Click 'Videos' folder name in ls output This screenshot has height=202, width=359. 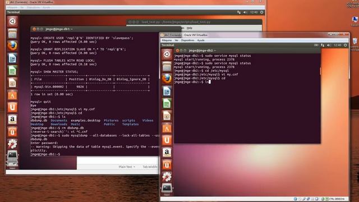148,121
